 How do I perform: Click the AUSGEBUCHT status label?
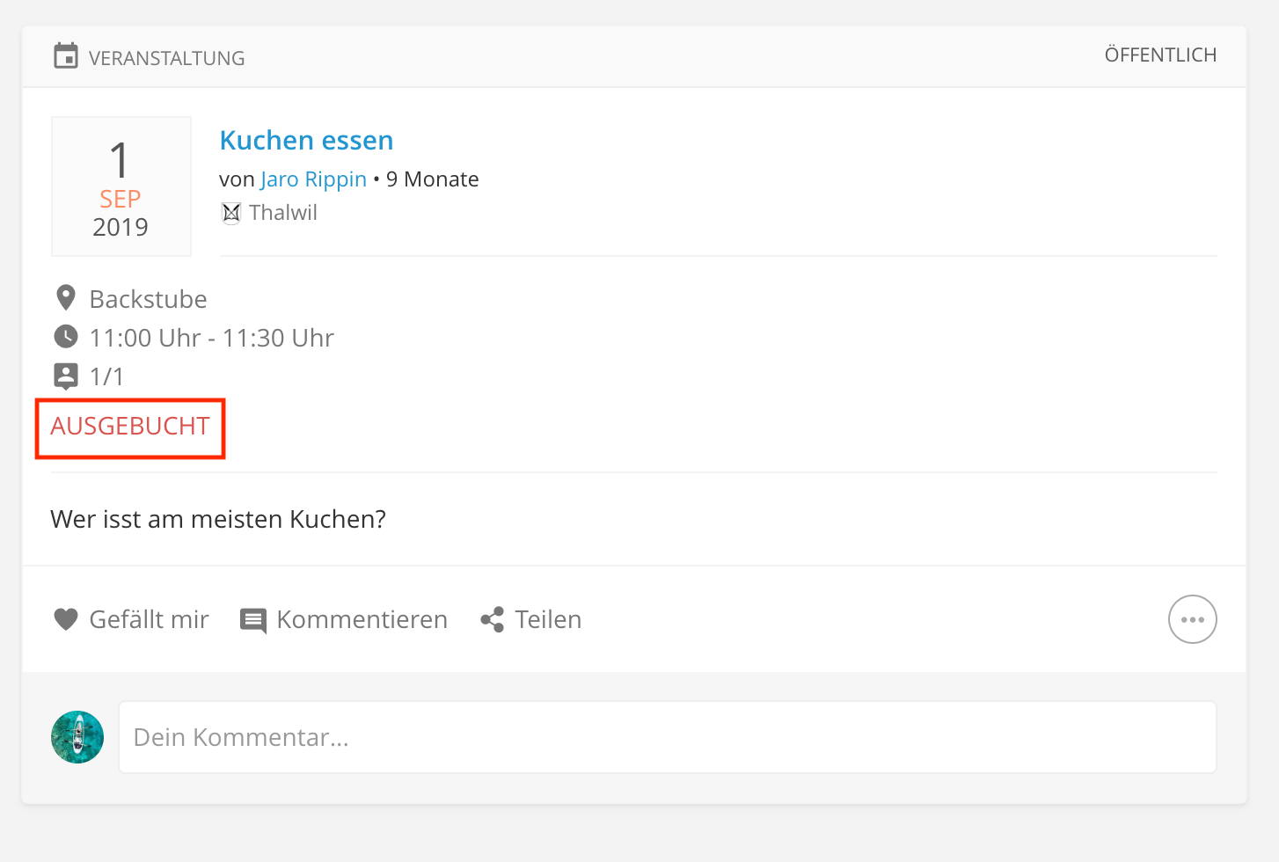pos(130,427)
